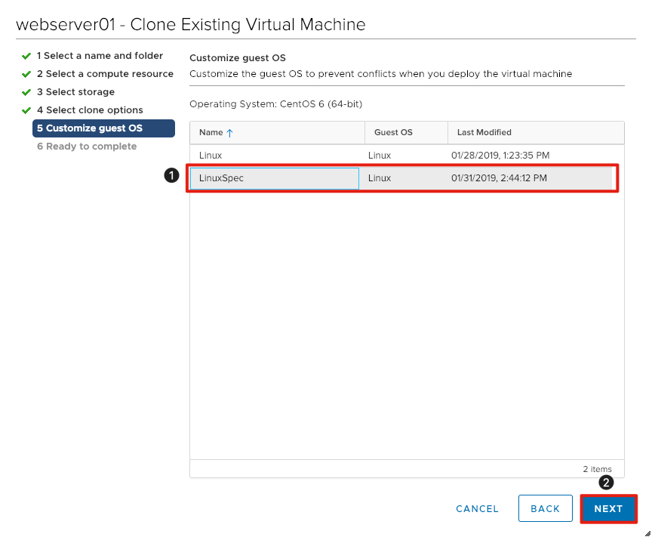Sort the table by Guest OS column

(395, 132)
